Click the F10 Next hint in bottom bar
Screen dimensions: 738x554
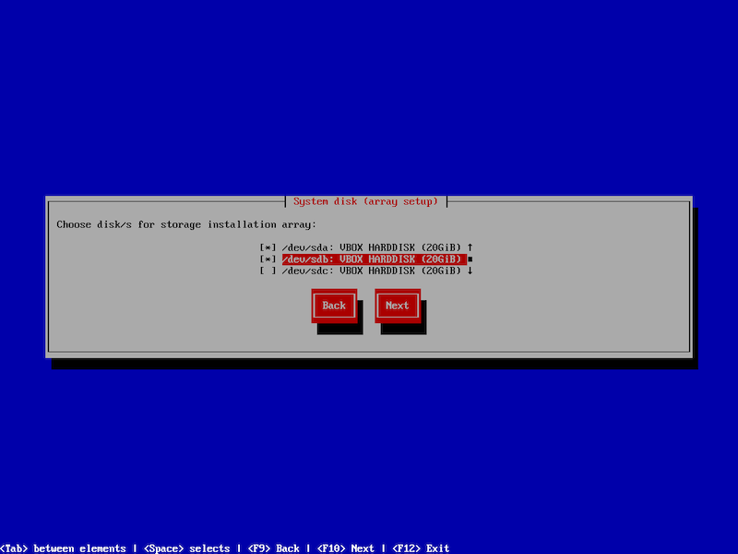pyautogui.click(x=345, y=548)
